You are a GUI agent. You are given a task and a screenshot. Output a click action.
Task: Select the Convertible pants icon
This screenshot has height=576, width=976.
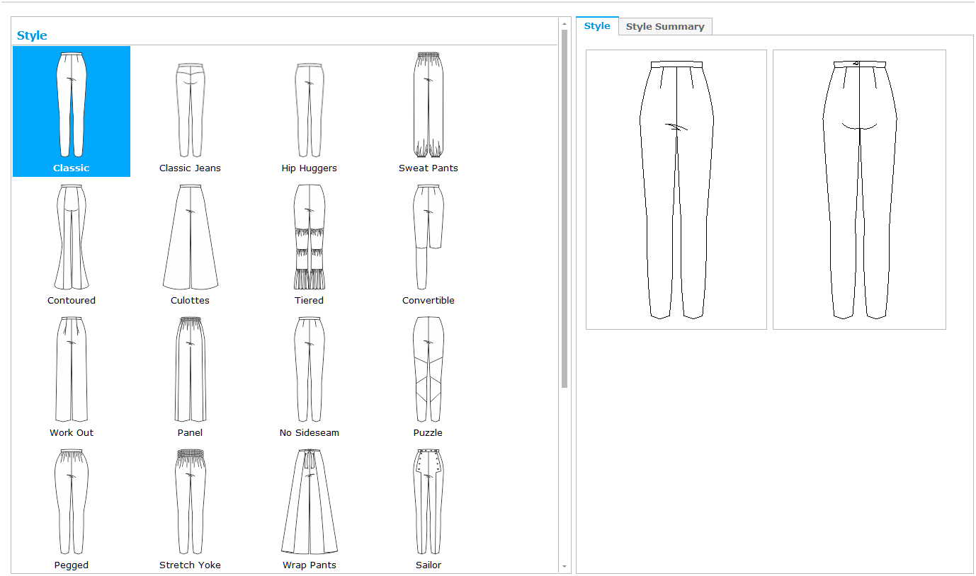[428, 236]
